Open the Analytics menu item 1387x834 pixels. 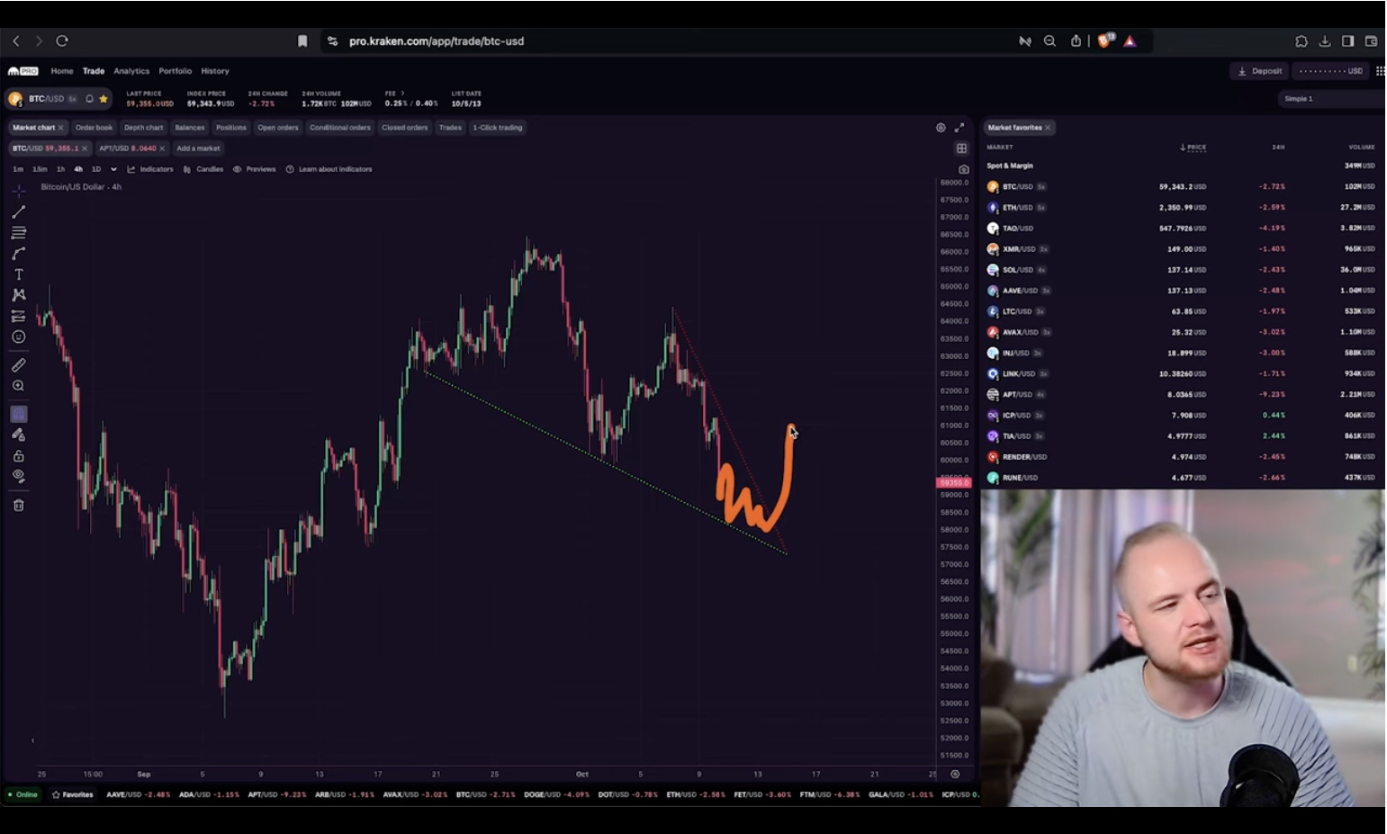[131, 71]
